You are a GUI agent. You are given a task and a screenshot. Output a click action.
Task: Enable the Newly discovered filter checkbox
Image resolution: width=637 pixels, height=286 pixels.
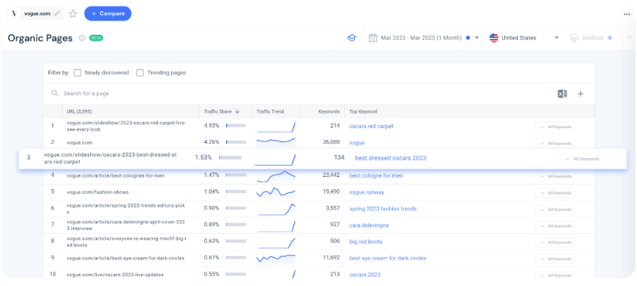77,73
